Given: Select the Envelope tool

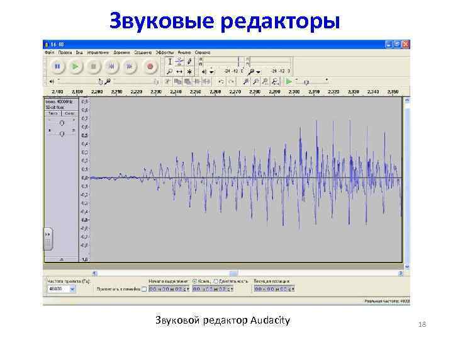Looking at the screenshot, I should click(179, 62).
